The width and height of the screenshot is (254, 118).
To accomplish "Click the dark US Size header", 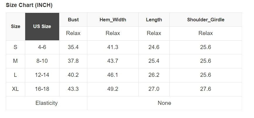I will 42,26.
